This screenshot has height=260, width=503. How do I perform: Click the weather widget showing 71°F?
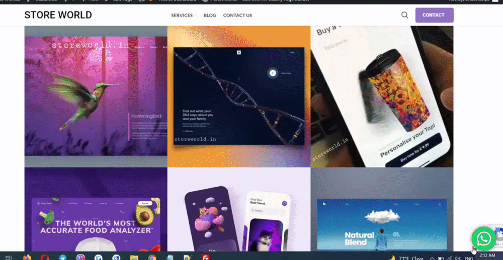(x=406, y=258)
